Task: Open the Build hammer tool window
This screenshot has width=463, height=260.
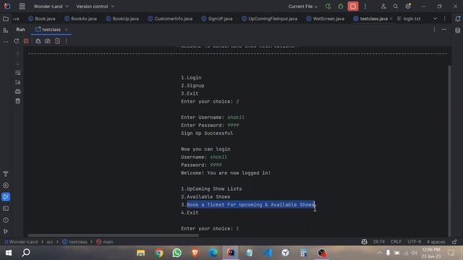Action: coord(6,174)
